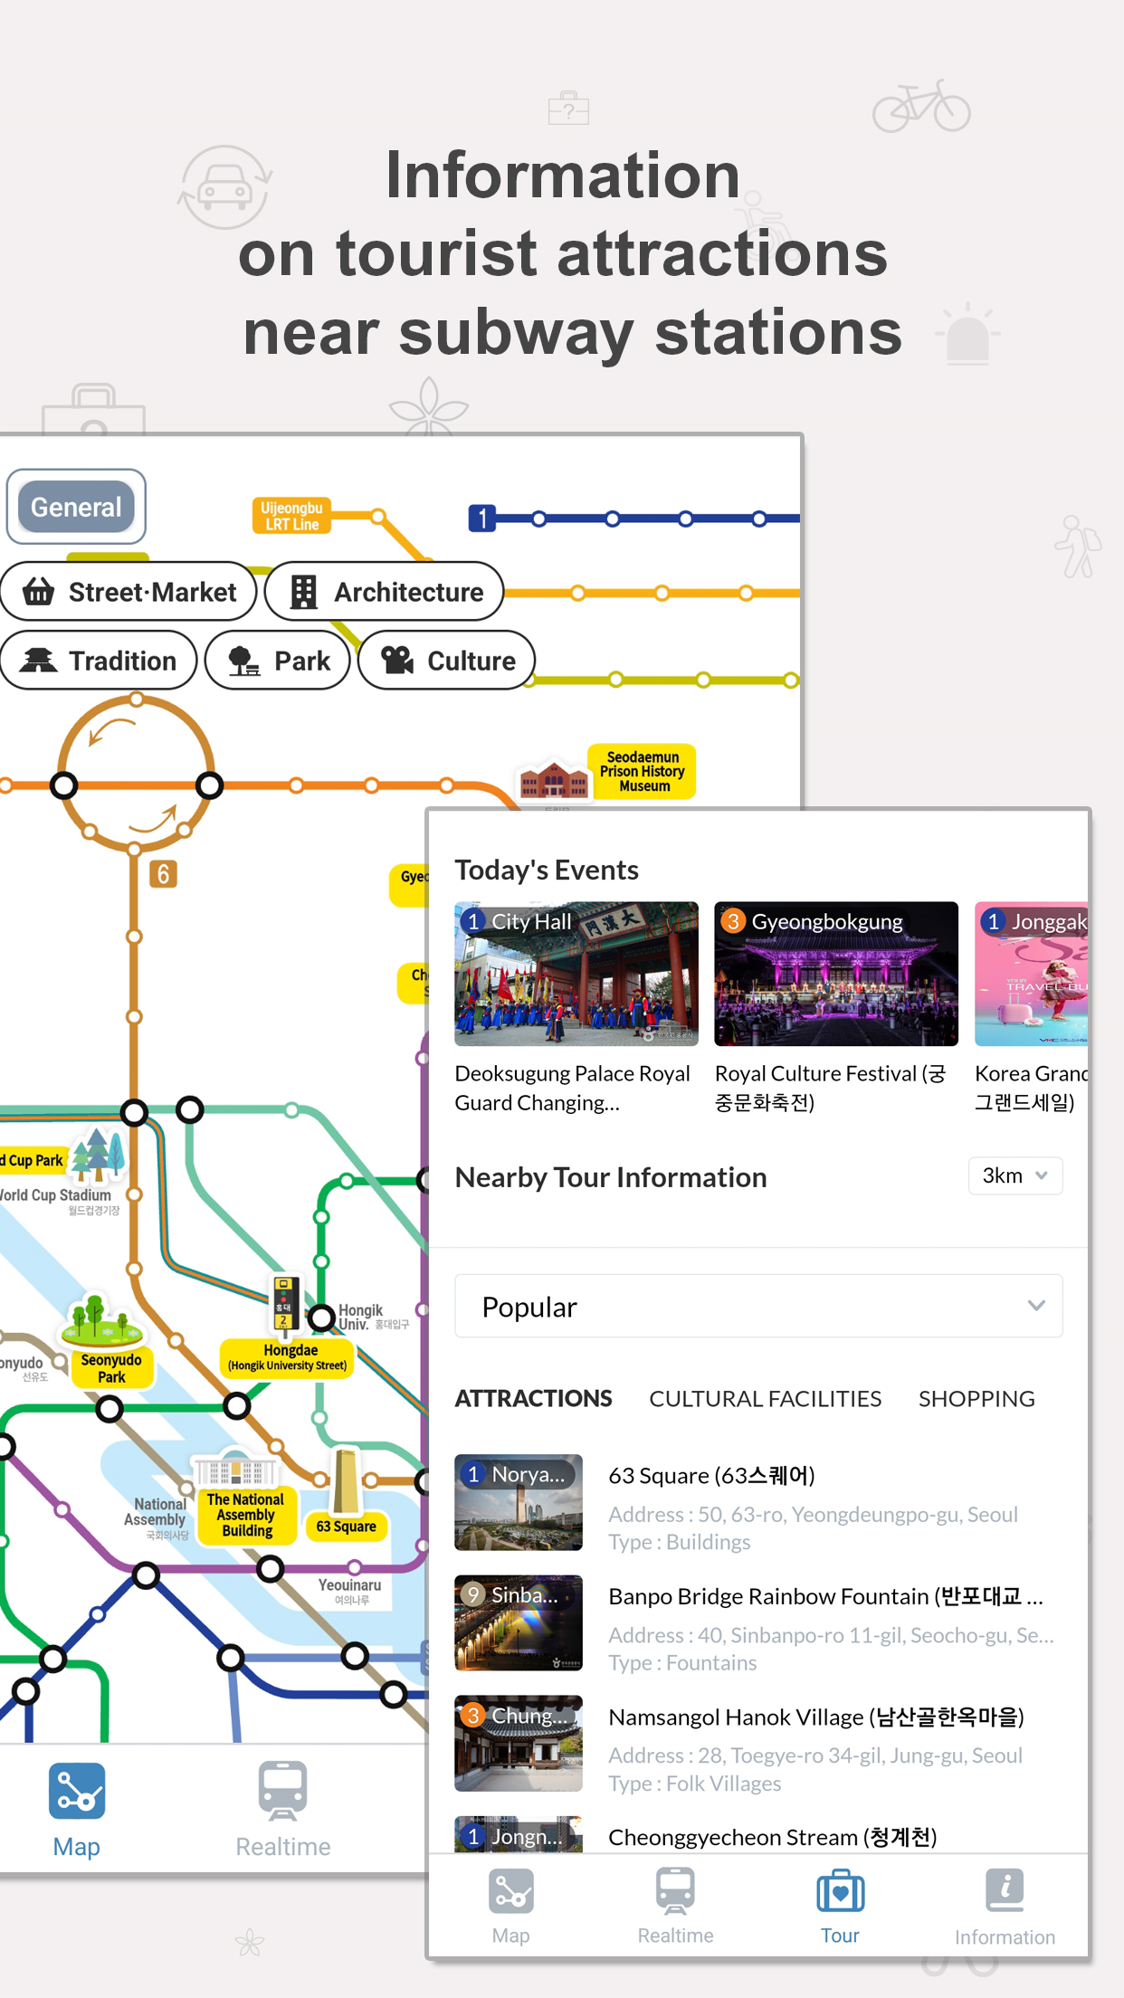Screen dimensions: 1124x1998
Task: Open the Map tab in Tour panel
Action: point(510,1906)
